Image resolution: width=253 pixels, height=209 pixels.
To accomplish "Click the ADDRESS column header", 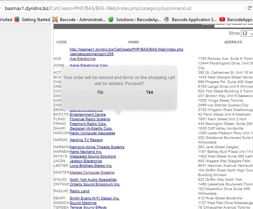I will 233,42.
